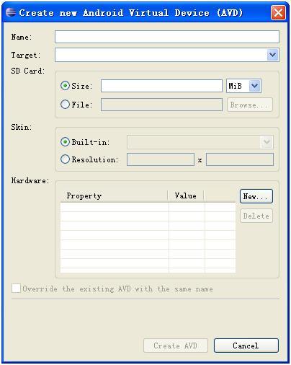
Task: Click the Hardware: label
Action: pyautogui.click(x=30, y=180)
